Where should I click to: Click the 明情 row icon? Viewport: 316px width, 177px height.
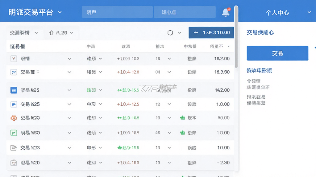pos(14,59)
